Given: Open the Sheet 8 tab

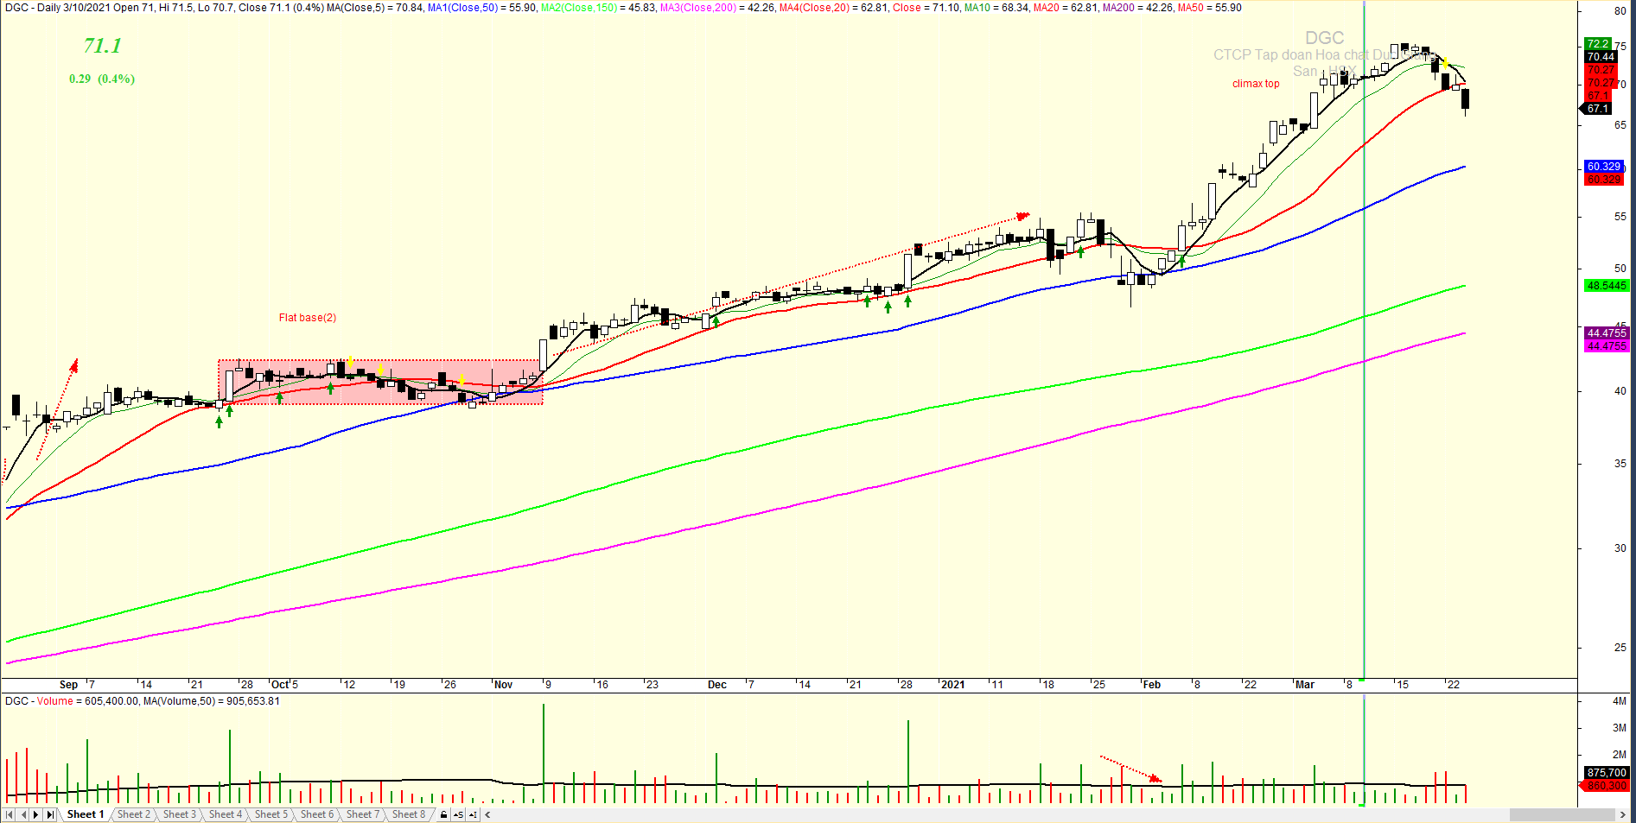Looking at the screenshot, I should [x=409, y=814].
